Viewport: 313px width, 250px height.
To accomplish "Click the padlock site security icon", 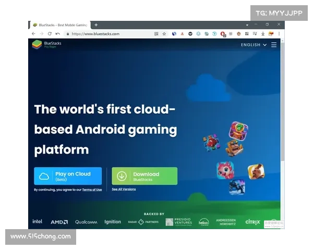I will (x=68, y=34).
